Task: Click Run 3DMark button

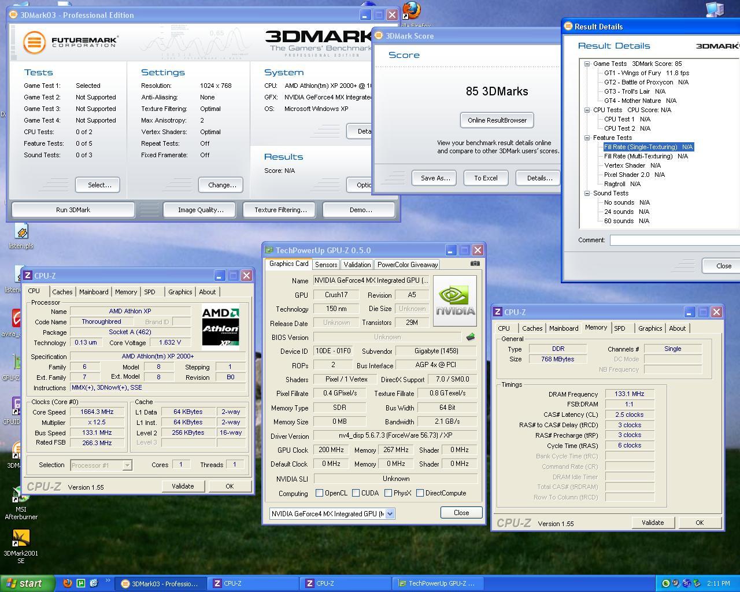Action: (73, 210)
